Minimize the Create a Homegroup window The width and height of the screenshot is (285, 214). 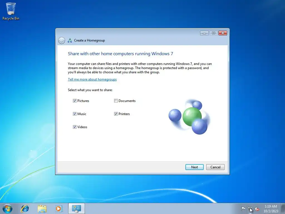204,33
